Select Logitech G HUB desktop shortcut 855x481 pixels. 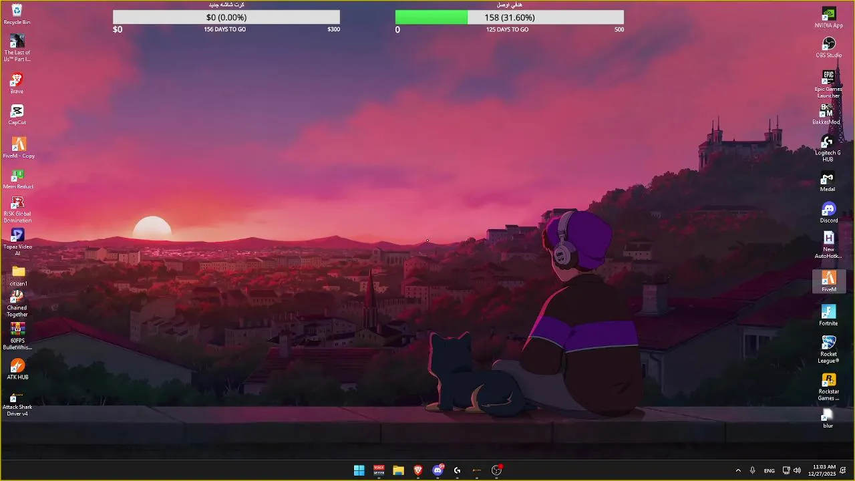point(828,148)
